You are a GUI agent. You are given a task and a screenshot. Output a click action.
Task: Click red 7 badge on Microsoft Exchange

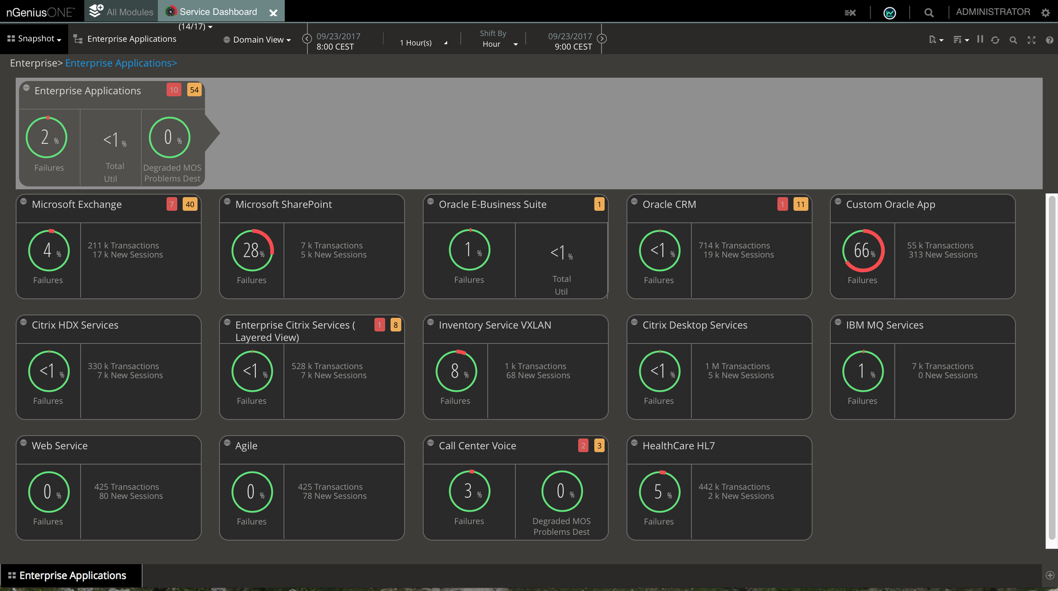172,204
